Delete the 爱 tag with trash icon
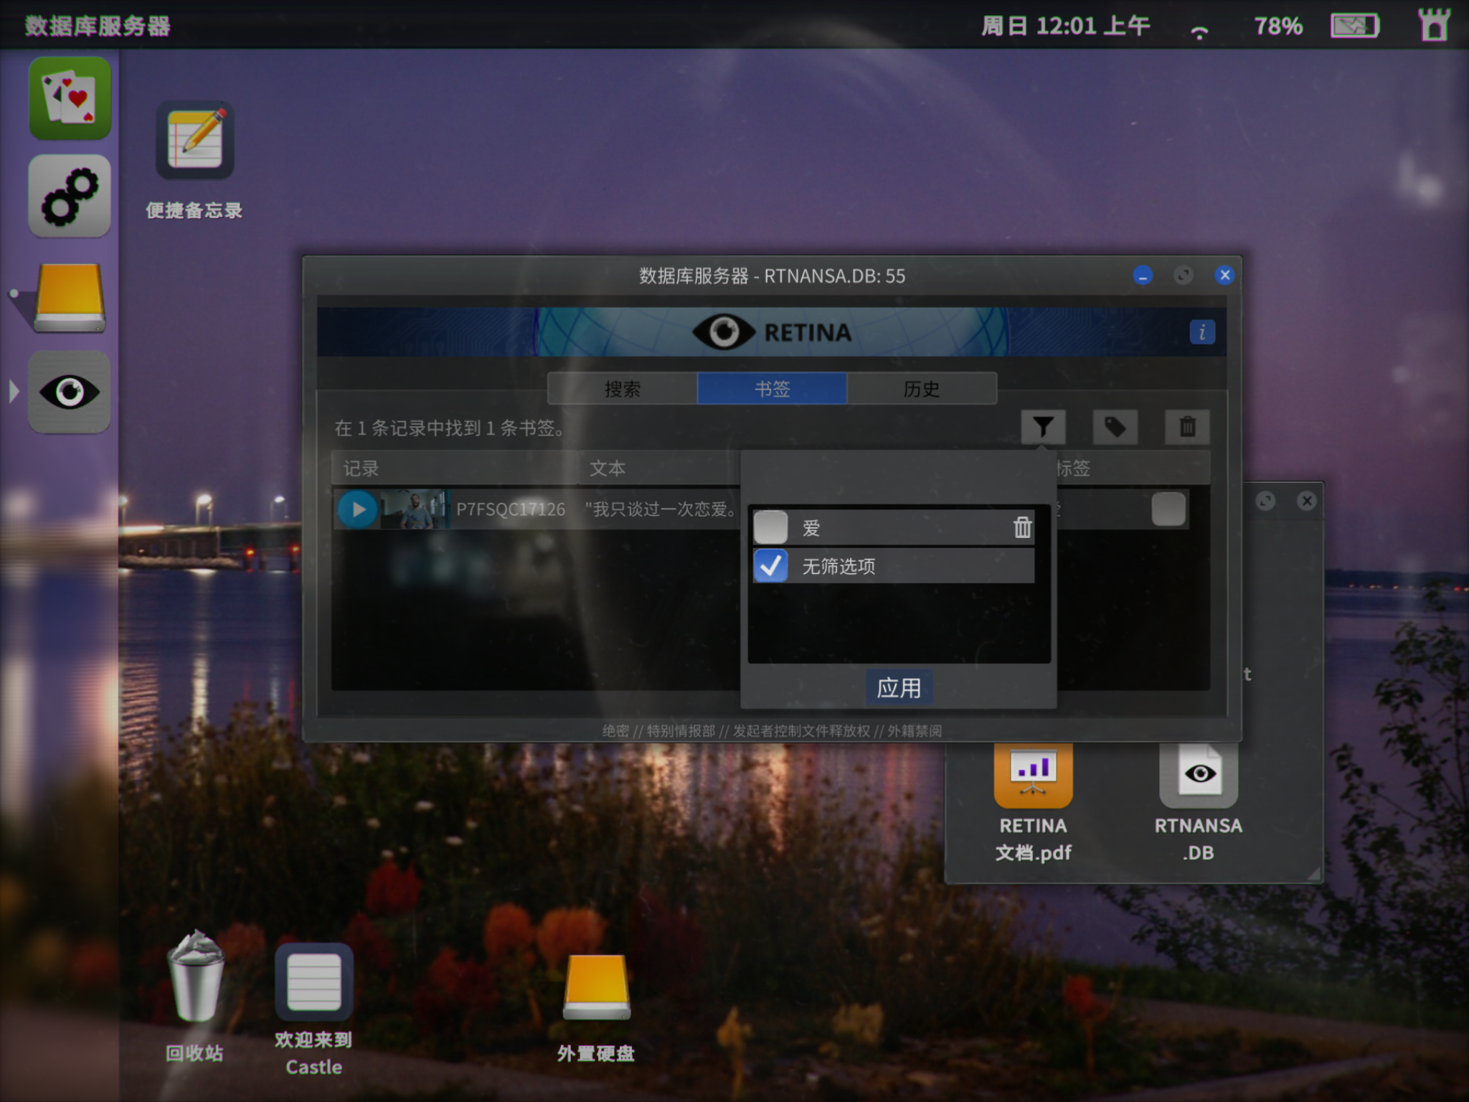1469x1102 pixels. (1022, 527)
